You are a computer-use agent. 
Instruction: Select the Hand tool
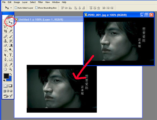[5, 69]
